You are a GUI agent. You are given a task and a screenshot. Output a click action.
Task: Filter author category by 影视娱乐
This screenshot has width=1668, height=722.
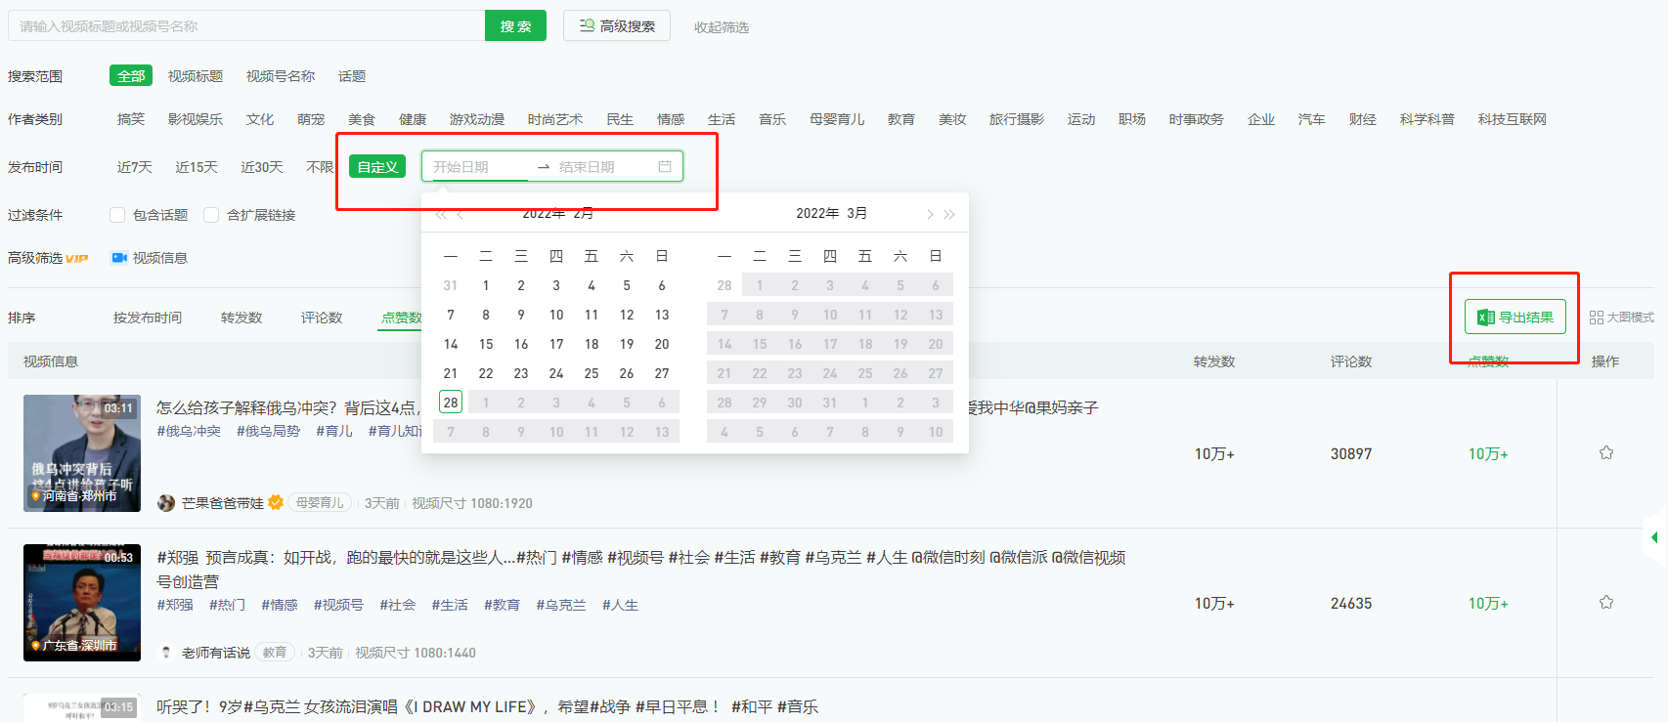click(x=196, y=119)
